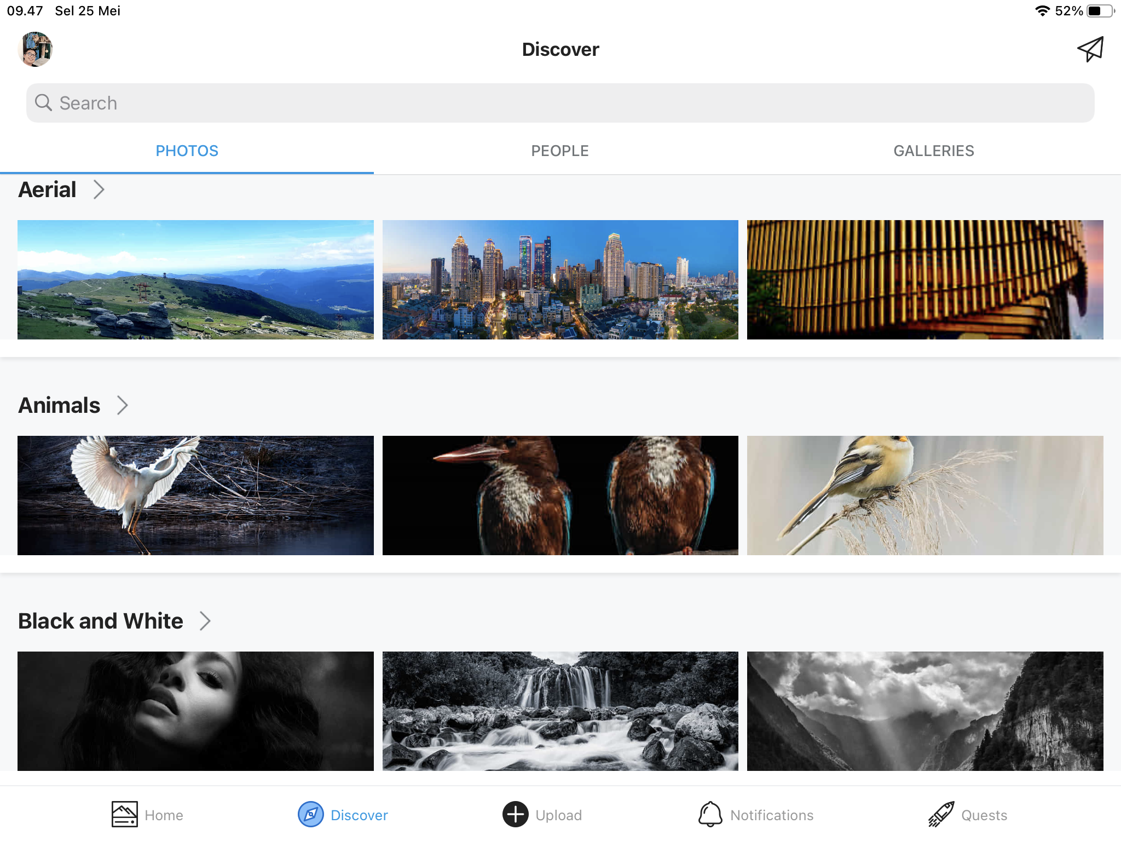Switch to the GALLERIES tab
The image size is (1121, 841).
[933, 151]
